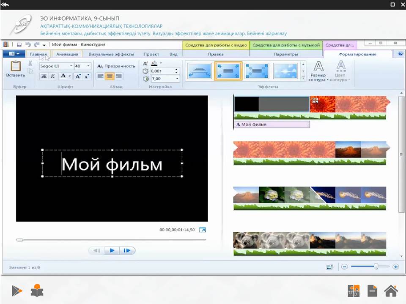Step to the next frame
Screen dimensions: 406x304
[127, 250]
